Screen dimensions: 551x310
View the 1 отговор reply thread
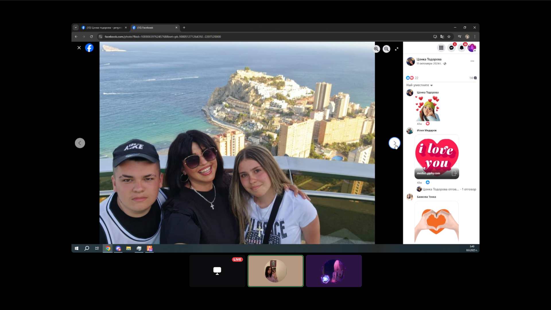pos(469,189)
